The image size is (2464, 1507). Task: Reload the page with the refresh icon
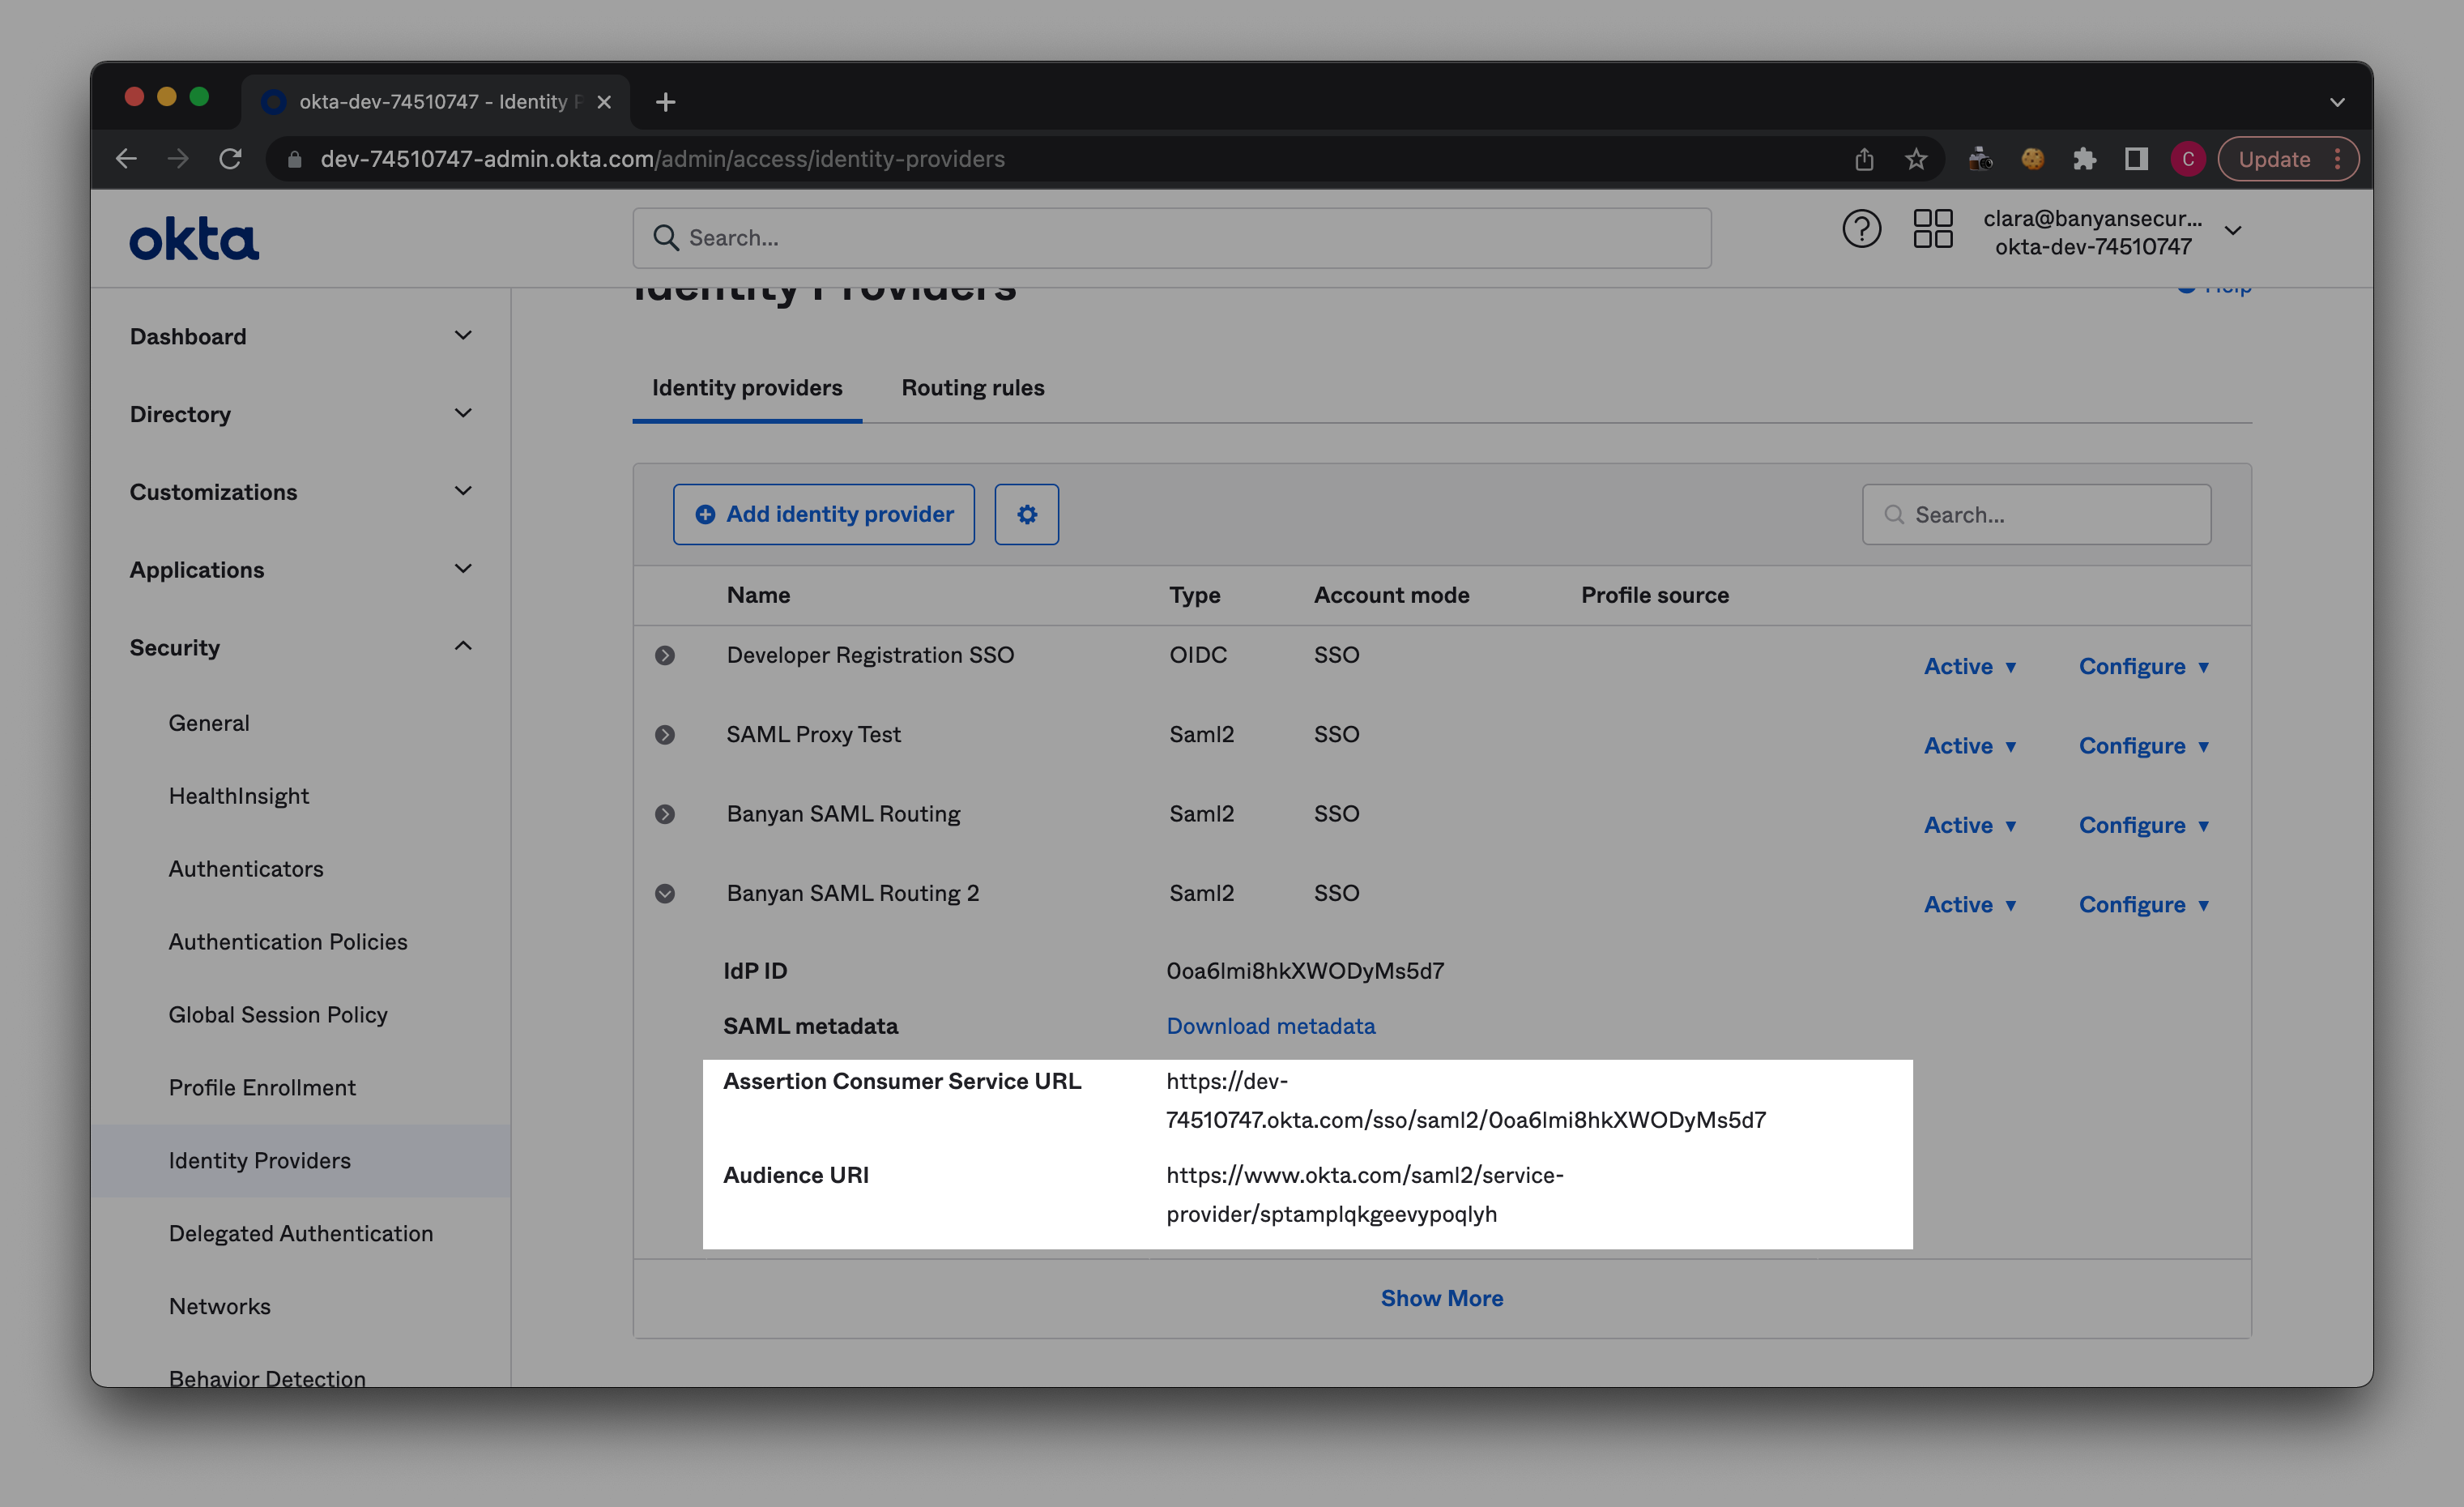click(230, 159)
